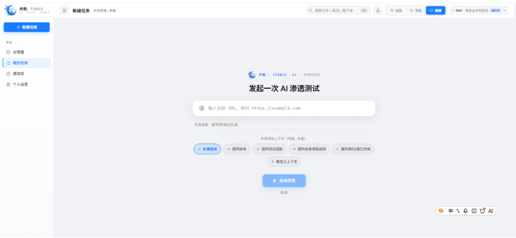Click the magnifier icon in search box
Screen dimensions: 516x238
[x=310, y=11]
